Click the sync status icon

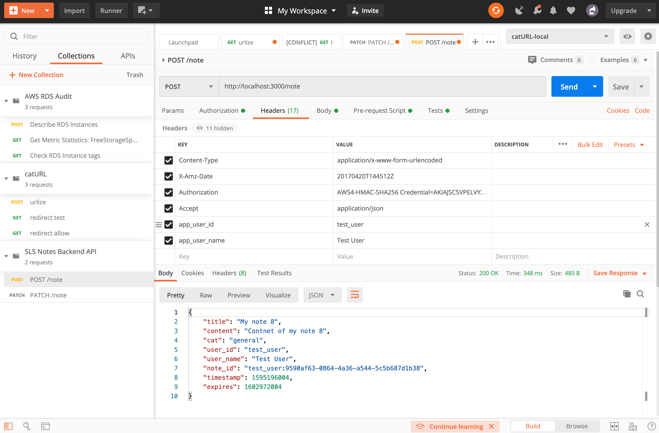(x=496, y=11)
